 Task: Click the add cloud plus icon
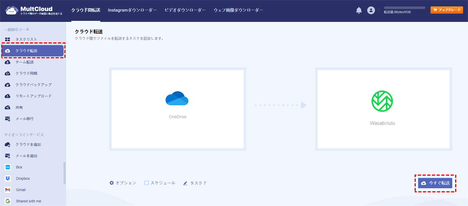[x=7, y=145]
